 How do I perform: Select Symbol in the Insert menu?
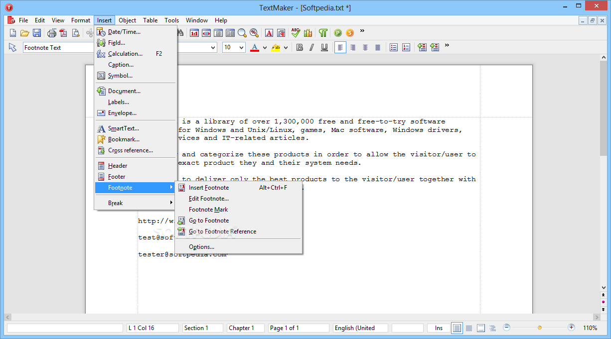coord(136,76)
